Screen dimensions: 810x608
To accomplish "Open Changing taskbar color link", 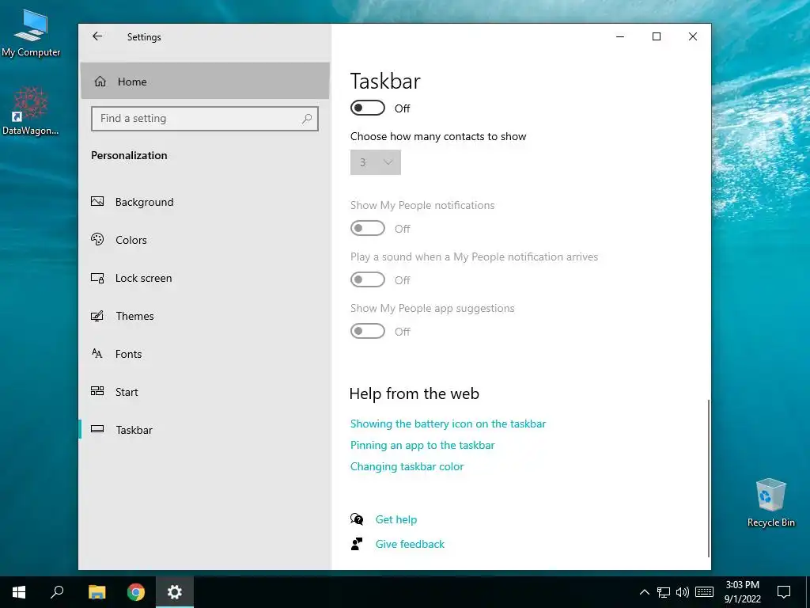I will tap(407, 466).
